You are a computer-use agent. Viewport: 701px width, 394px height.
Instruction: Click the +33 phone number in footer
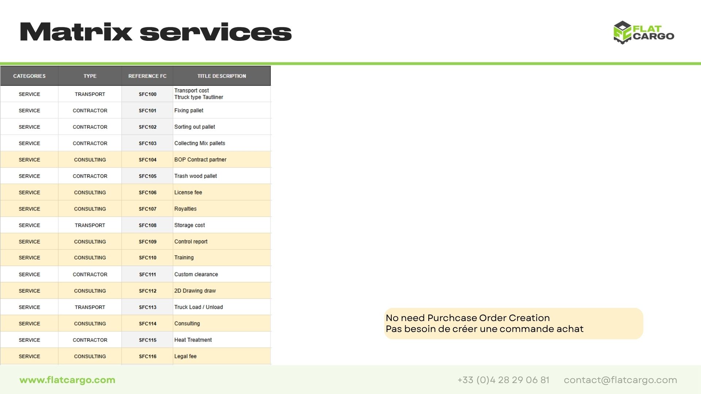(503, 380)
